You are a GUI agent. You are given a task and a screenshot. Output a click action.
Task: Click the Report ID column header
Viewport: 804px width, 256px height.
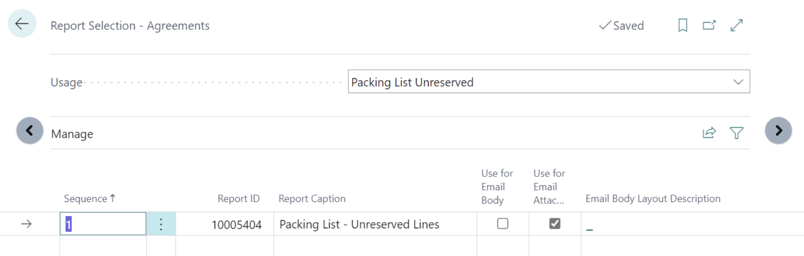coord(239,198)
